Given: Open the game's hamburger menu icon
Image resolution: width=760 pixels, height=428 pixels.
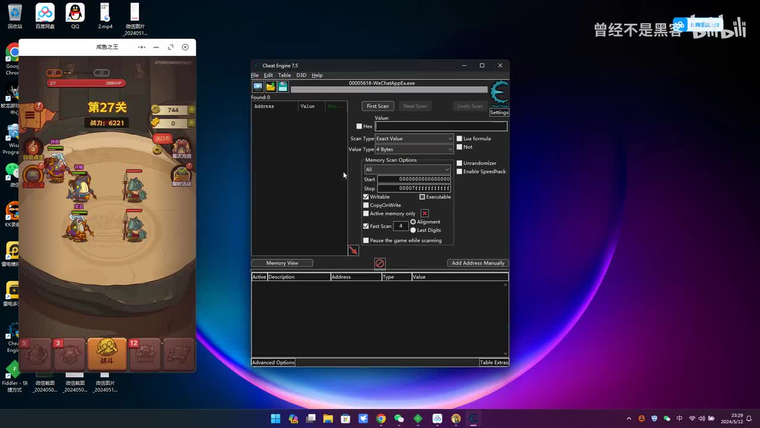Looking at the screenshot, I should click(30, 116).
